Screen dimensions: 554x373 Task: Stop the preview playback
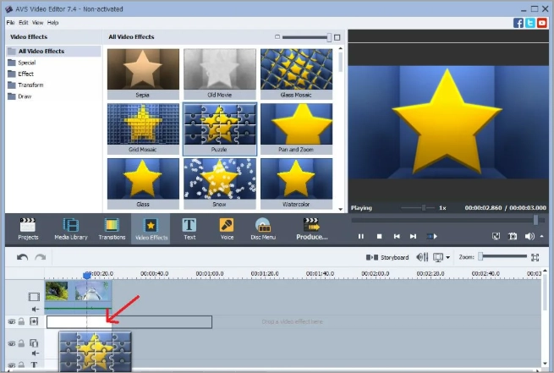pos(379,236)
